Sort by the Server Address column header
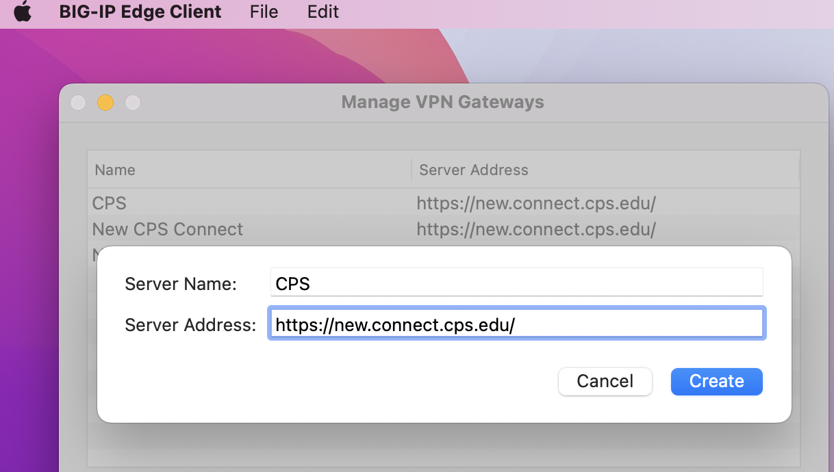 pos(605,170)
